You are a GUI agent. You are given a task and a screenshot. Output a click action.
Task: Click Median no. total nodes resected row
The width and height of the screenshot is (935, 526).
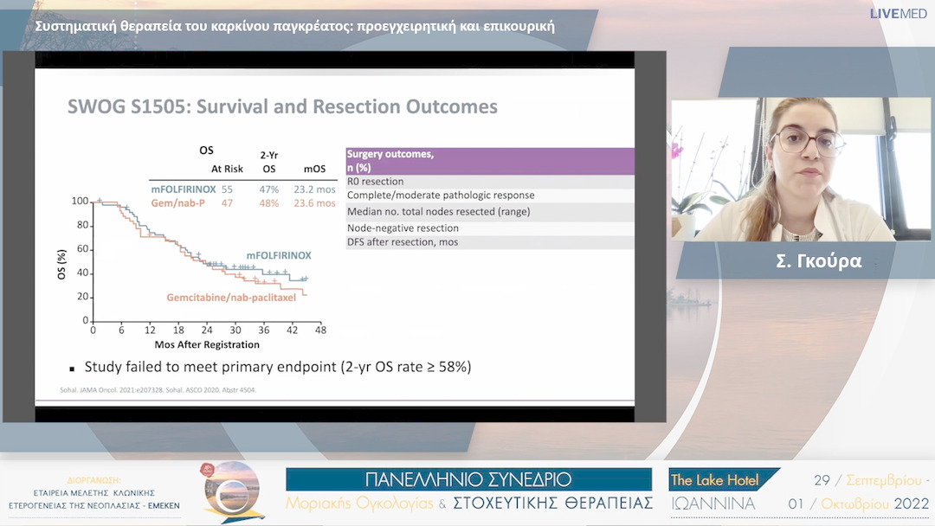pyautogui.click(x=489, y=211)
